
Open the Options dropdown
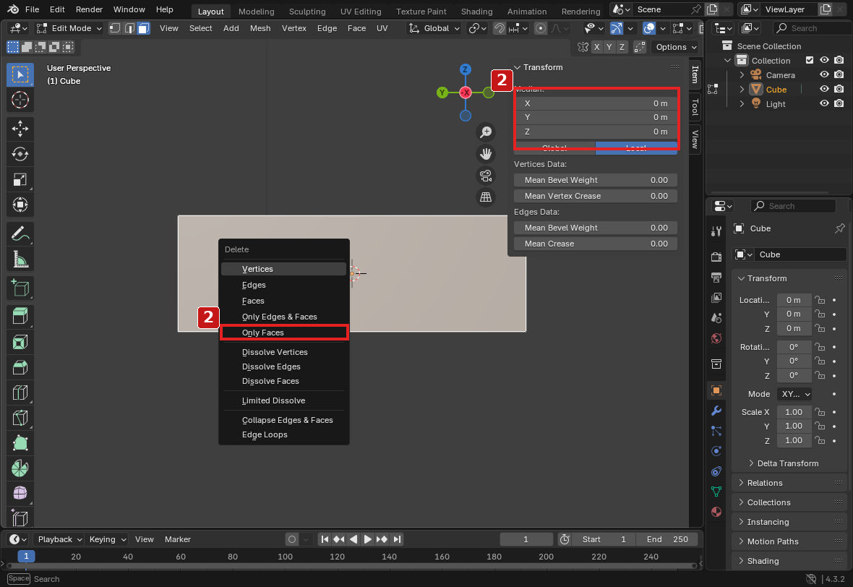pos(675,47)
